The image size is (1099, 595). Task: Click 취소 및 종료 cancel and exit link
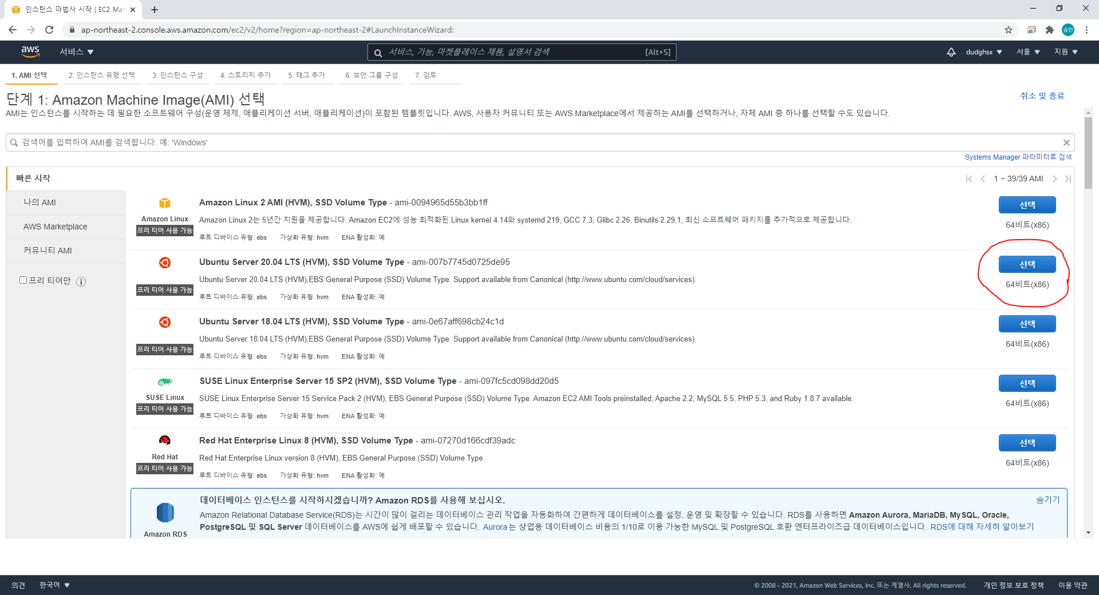pyautogui.click(x=1042, y=96)
